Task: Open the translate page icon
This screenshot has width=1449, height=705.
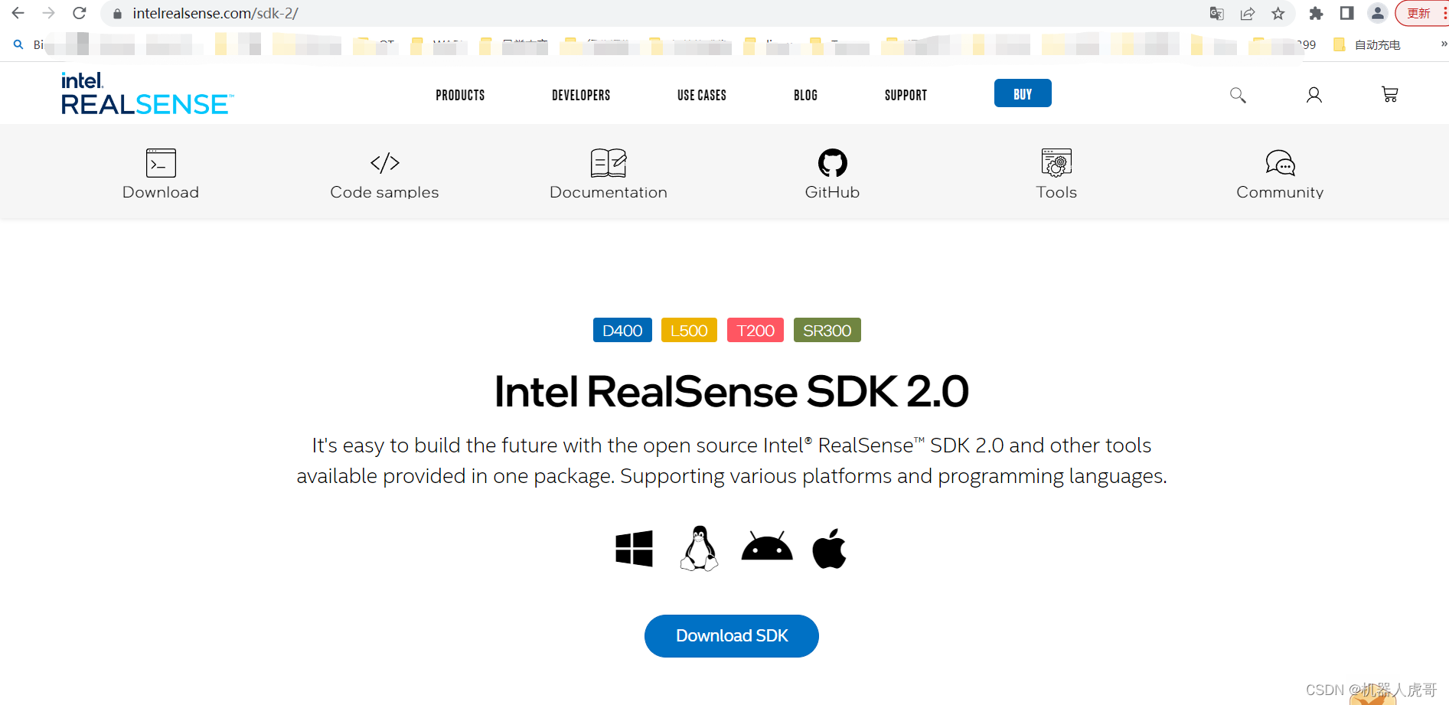Action: 1217,13
